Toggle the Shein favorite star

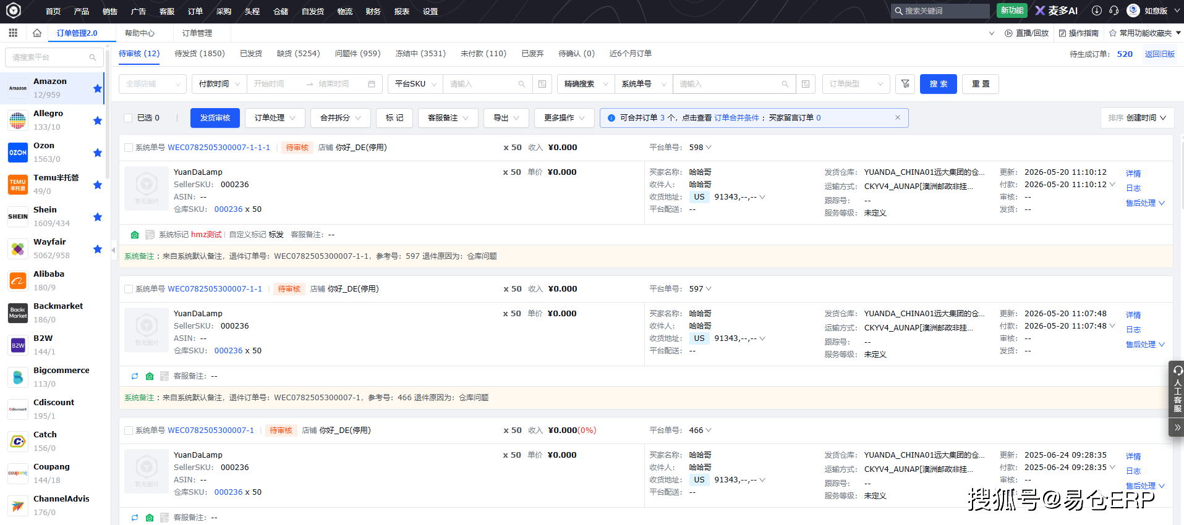point(98,217)
